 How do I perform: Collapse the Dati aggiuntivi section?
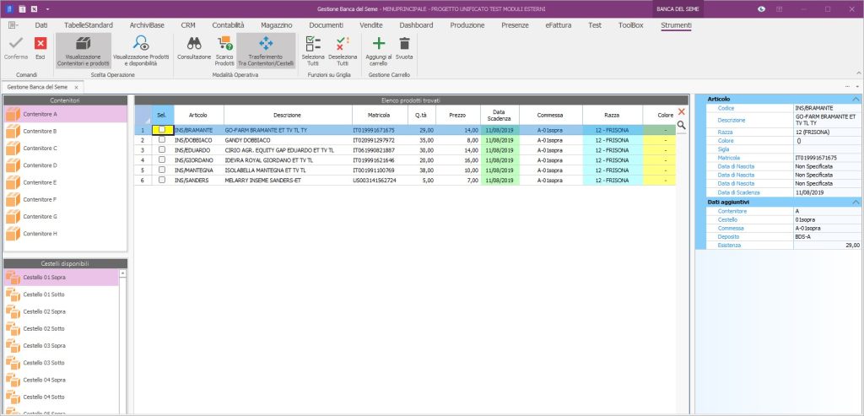(x=856, y=203)
